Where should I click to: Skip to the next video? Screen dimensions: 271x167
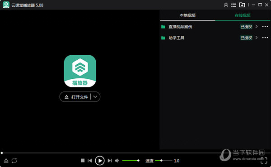tap(110, 161)
